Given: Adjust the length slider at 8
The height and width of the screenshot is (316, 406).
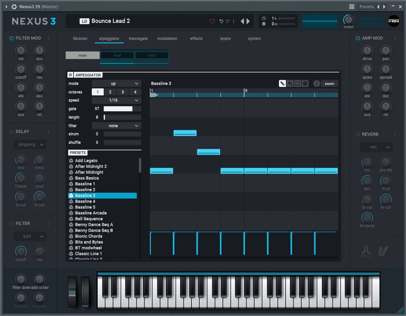Looking at the screenshot, I should click(x=122, y=117).
